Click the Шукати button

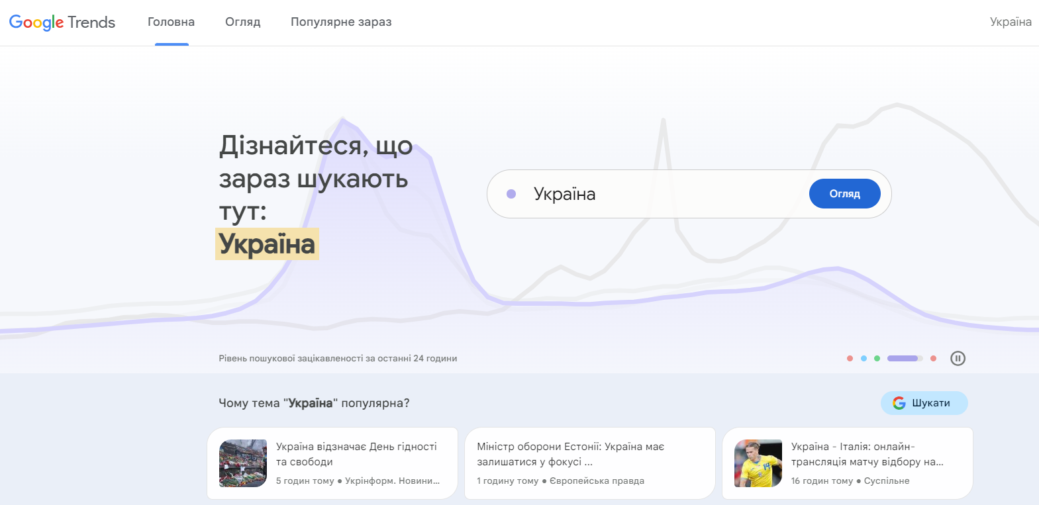[924, 403]
